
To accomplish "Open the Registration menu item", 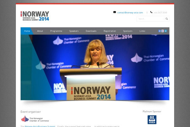I will click(110, 31).
